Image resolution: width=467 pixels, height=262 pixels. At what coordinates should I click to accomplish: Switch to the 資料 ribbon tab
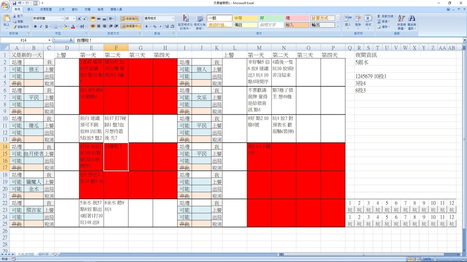pos(74,9)
